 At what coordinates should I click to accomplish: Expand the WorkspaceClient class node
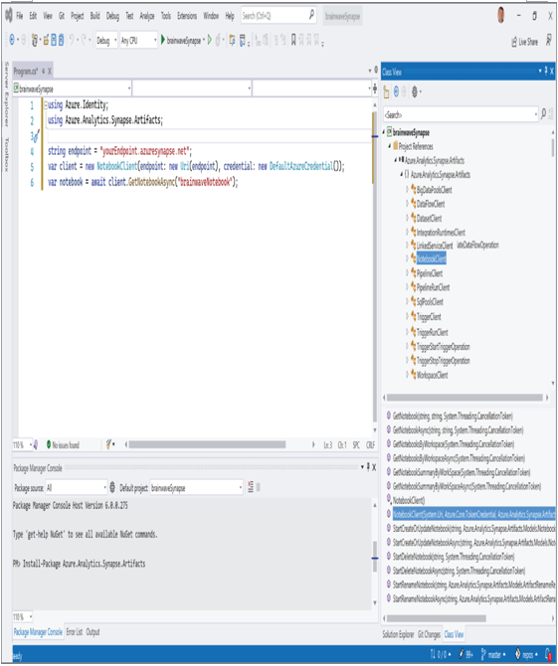(x=407, y=374)
